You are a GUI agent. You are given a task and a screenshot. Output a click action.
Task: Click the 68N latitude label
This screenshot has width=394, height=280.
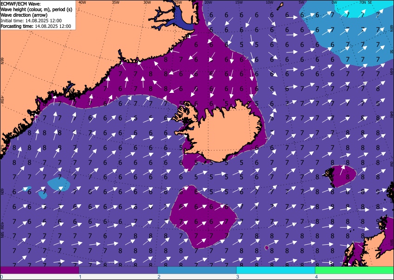tap(392, 28)
